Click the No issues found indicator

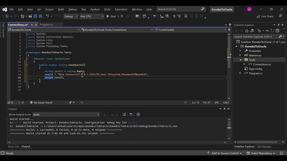41,102
